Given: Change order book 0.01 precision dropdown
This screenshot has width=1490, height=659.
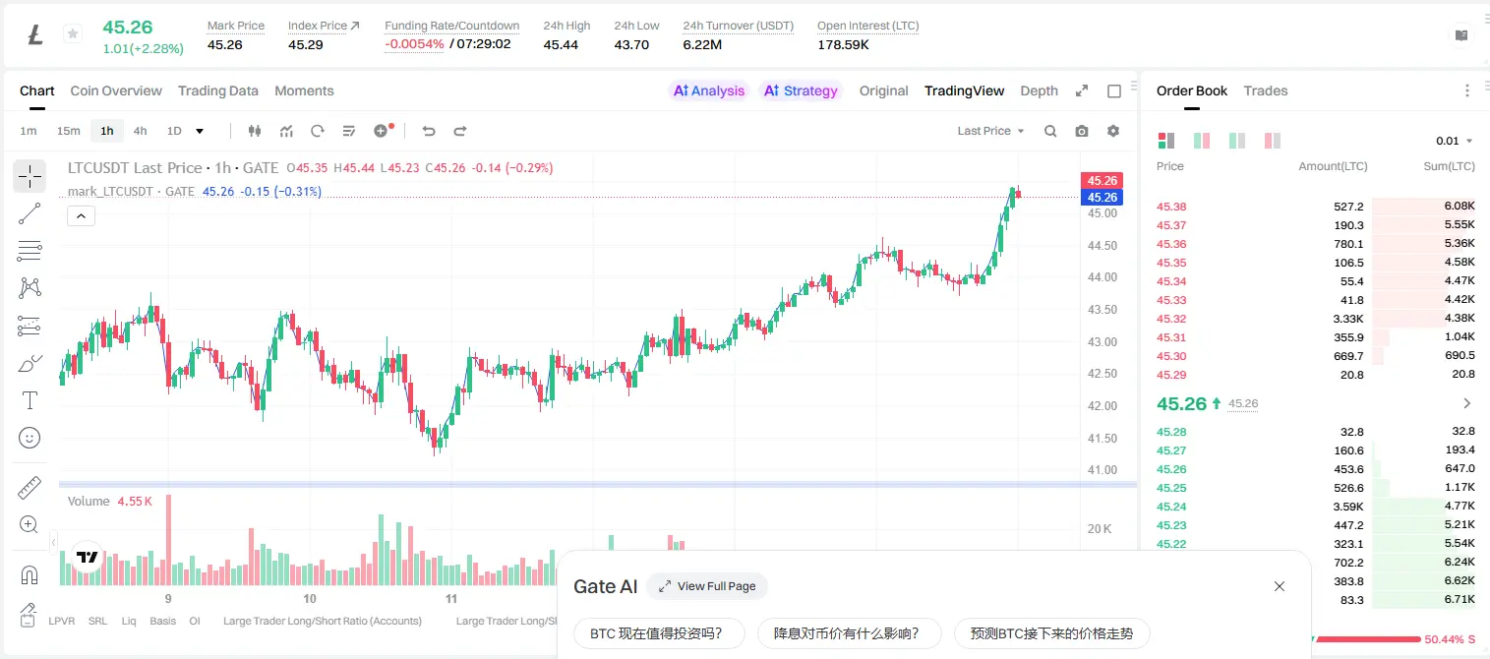Looking at the screenshot, I should [1455, 141].
